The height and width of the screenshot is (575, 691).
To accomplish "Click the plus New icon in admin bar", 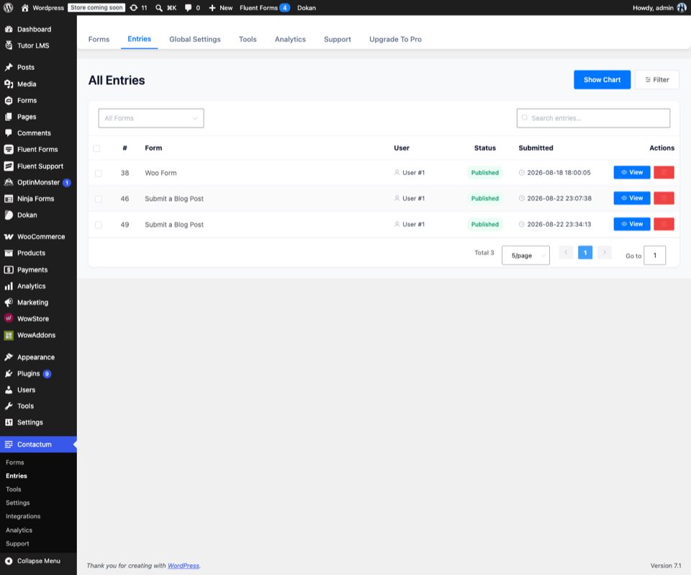I will [212, 8].
